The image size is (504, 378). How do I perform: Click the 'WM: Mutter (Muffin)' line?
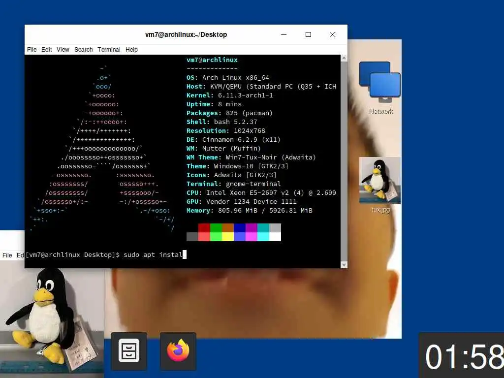coord(223,149)
